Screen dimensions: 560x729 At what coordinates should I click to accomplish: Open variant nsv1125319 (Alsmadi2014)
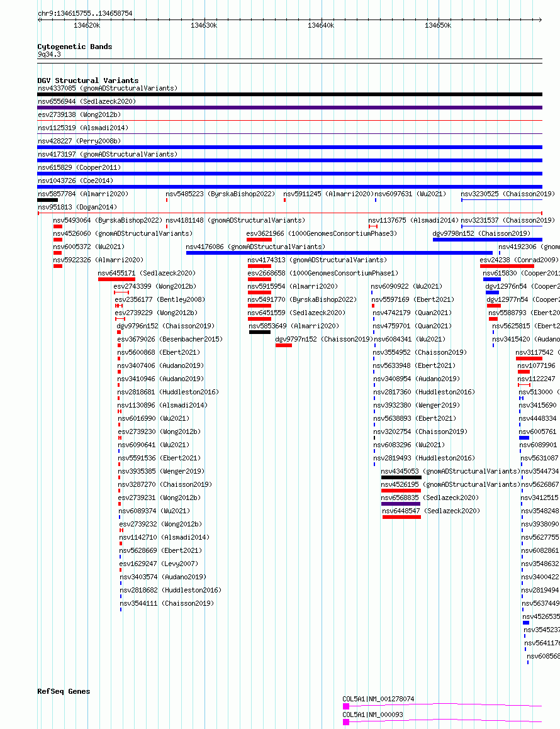(x=83, y=128)
